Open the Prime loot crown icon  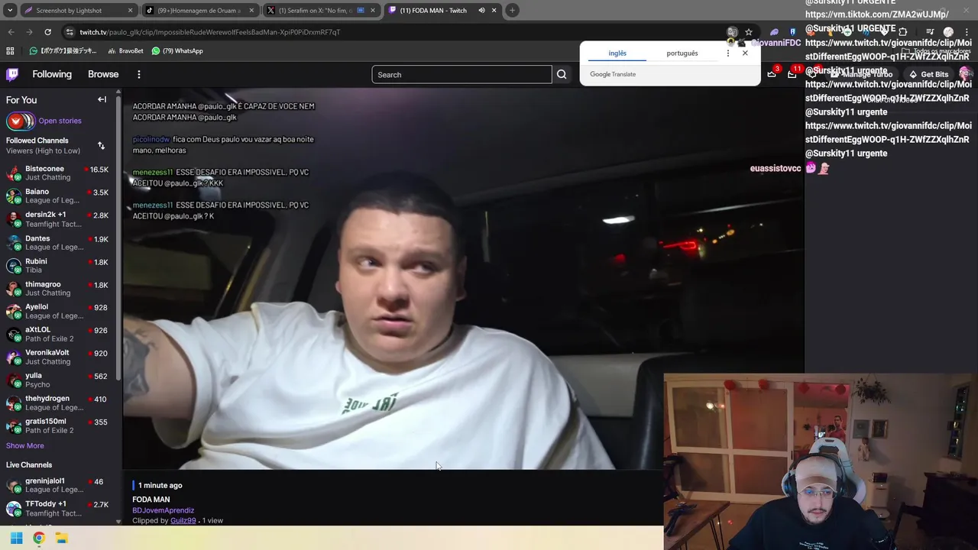pos(772,74)
